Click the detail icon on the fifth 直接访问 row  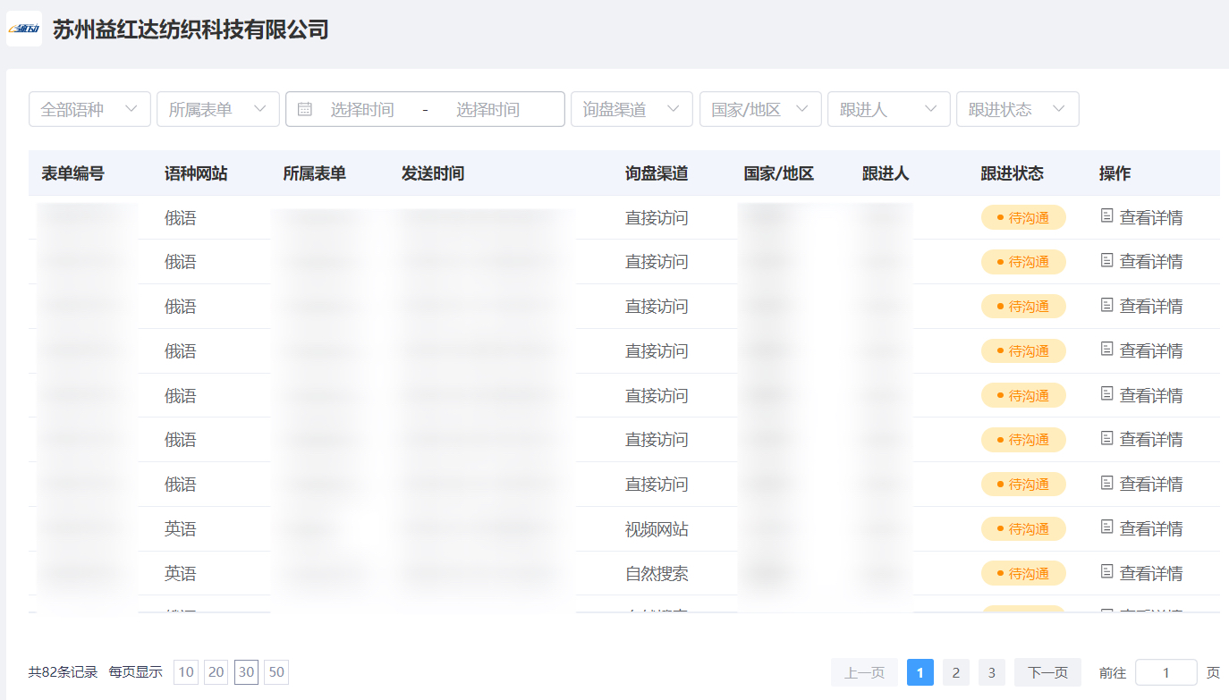(x=1105, y=395)
